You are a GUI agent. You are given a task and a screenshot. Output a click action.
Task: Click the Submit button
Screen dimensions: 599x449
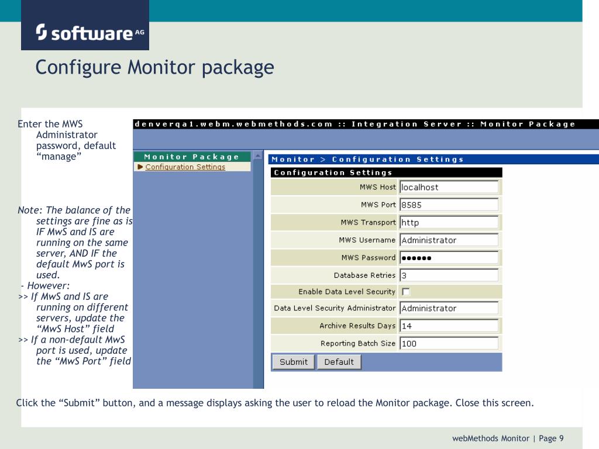294,361
